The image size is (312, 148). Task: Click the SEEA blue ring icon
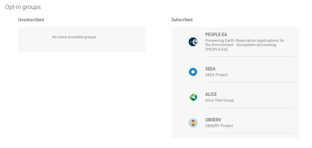193,72
